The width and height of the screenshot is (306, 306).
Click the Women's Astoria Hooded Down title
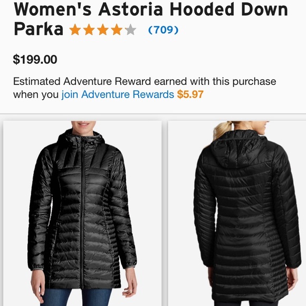tap(151, 9)
